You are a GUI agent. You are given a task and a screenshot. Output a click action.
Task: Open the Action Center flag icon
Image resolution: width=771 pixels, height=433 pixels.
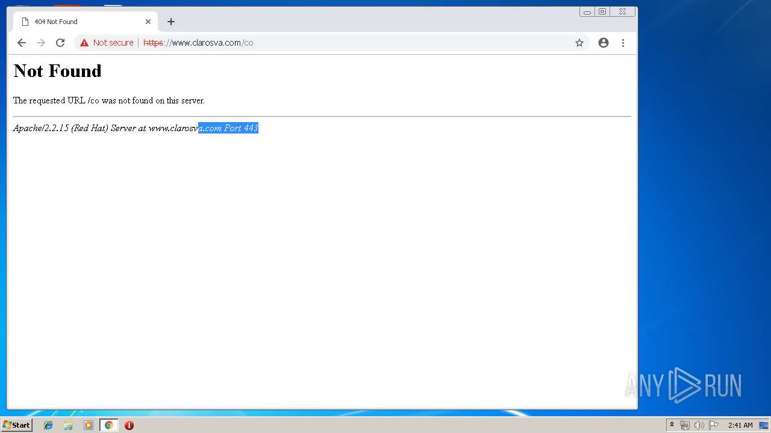click(714, 425)
